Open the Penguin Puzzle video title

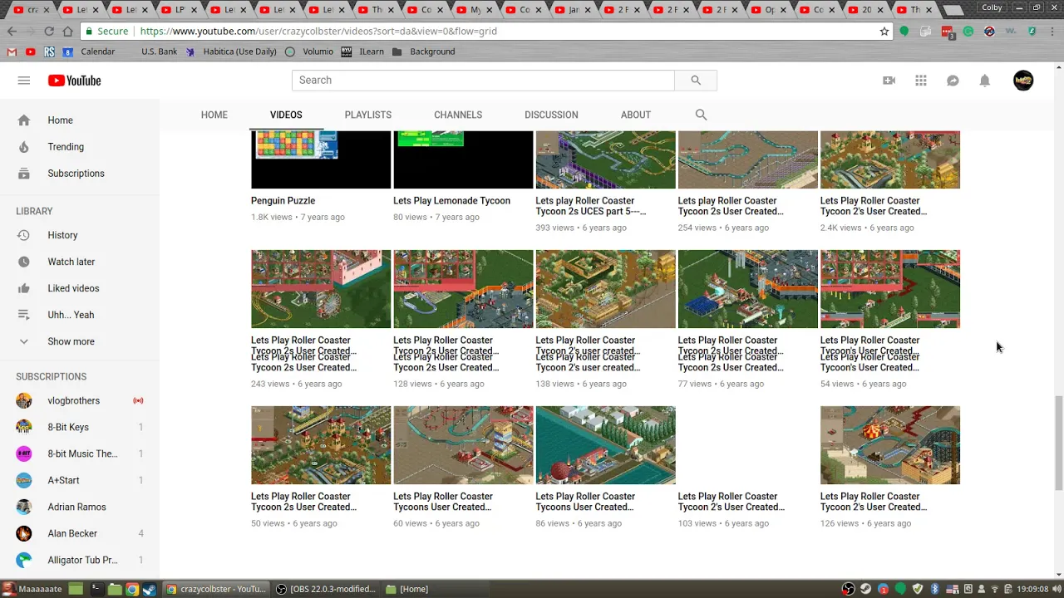point(283,201)
